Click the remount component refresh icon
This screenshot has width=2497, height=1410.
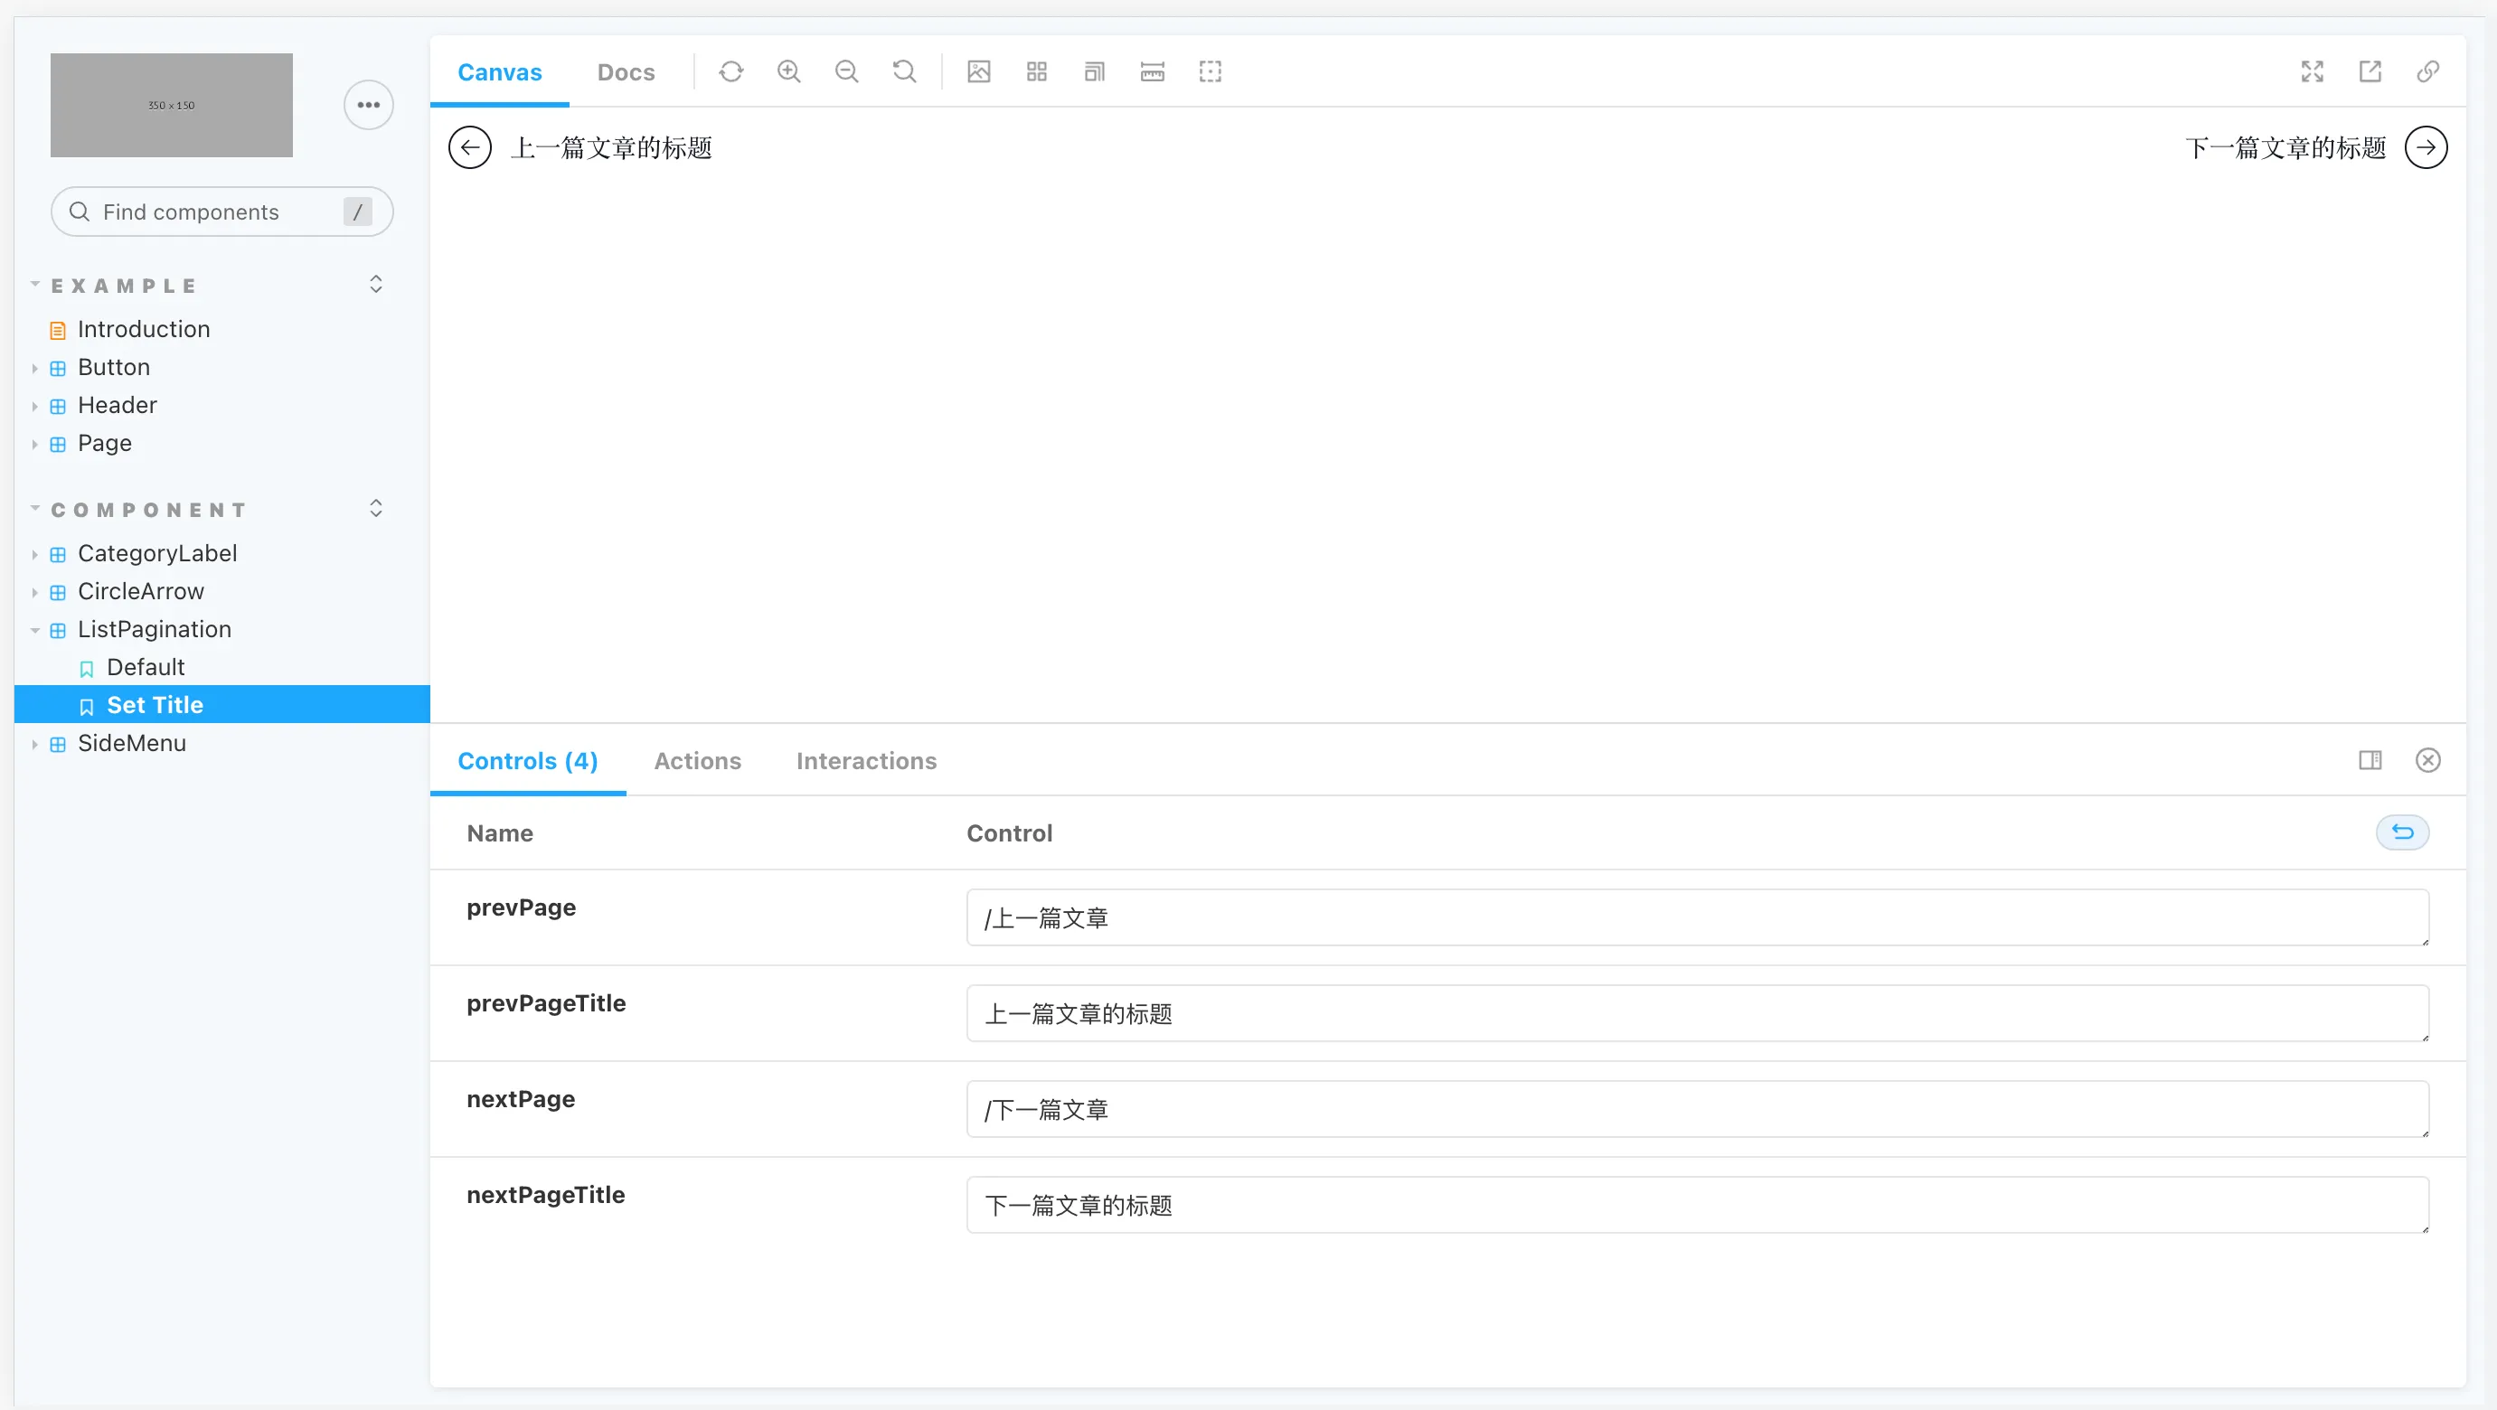point(730,71)
